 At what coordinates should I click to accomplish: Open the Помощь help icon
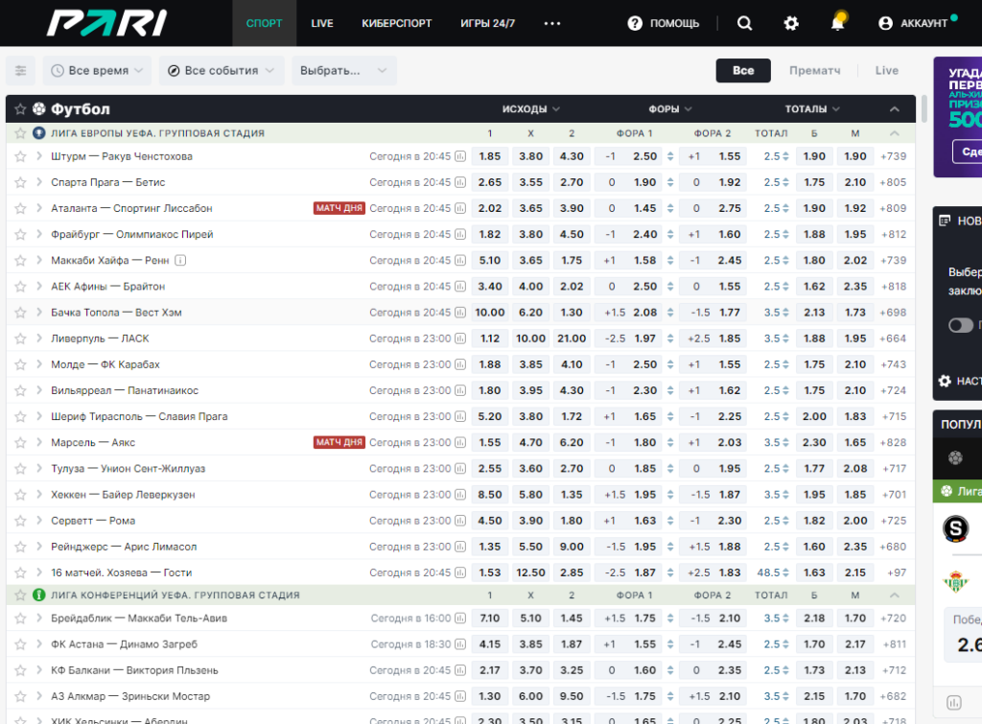[635, 23]
